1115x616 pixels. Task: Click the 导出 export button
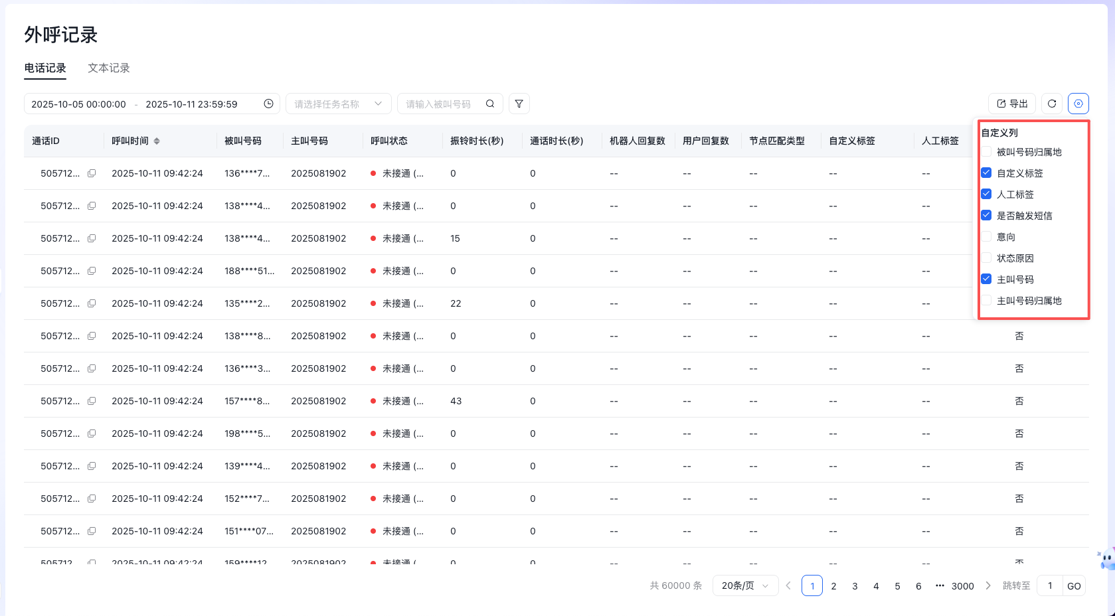click(x=1012, y=104)
